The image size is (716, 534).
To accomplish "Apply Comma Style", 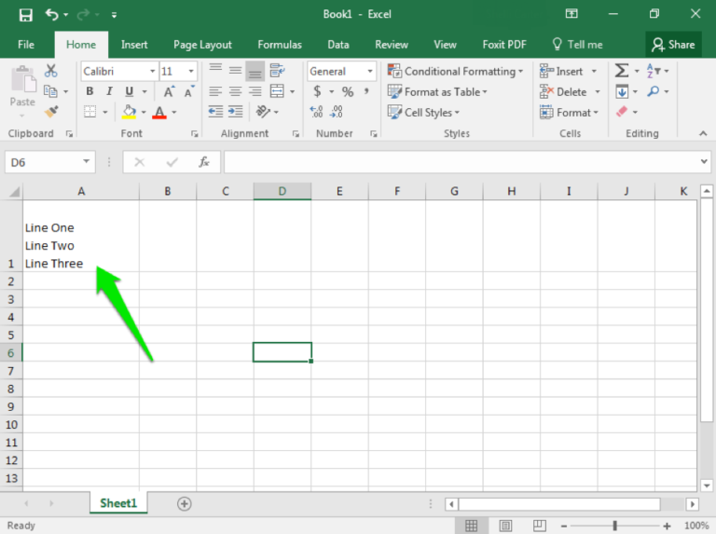I will [366, 91].
